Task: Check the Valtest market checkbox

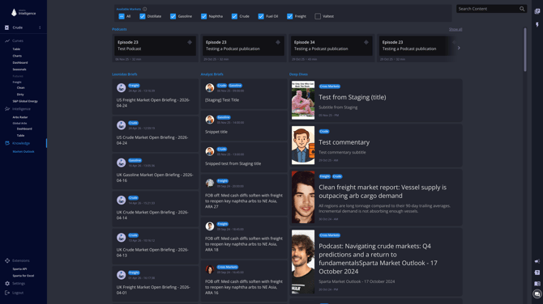Action: click(x=318, y=16)
